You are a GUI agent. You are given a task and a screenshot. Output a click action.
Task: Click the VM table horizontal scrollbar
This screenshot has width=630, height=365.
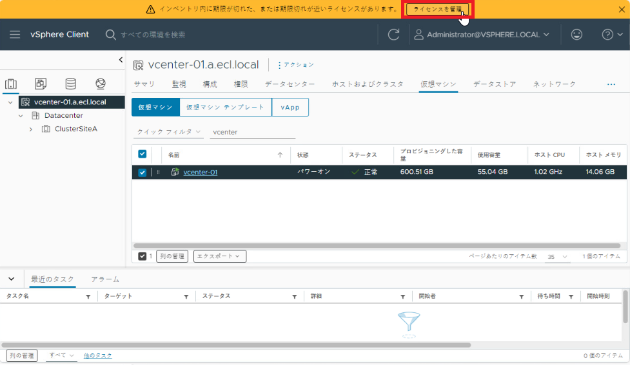click(377, 245)
